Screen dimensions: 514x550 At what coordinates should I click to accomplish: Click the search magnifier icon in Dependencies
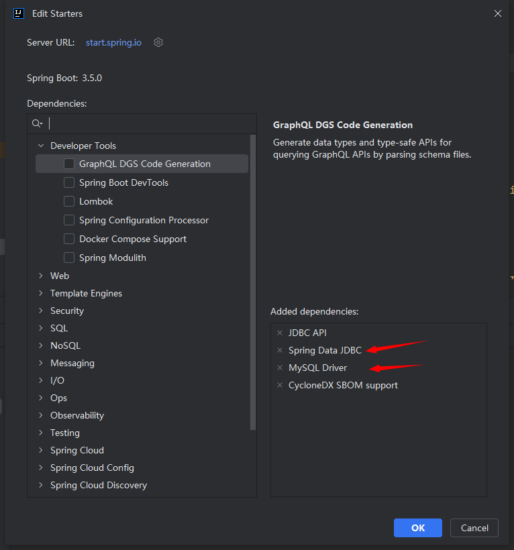point(37,123)
